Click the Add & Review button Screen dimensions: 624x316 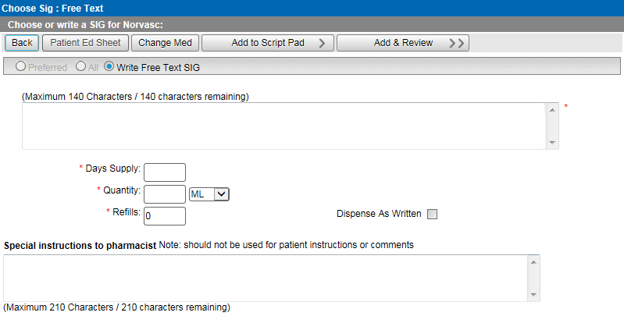point(403,42)
